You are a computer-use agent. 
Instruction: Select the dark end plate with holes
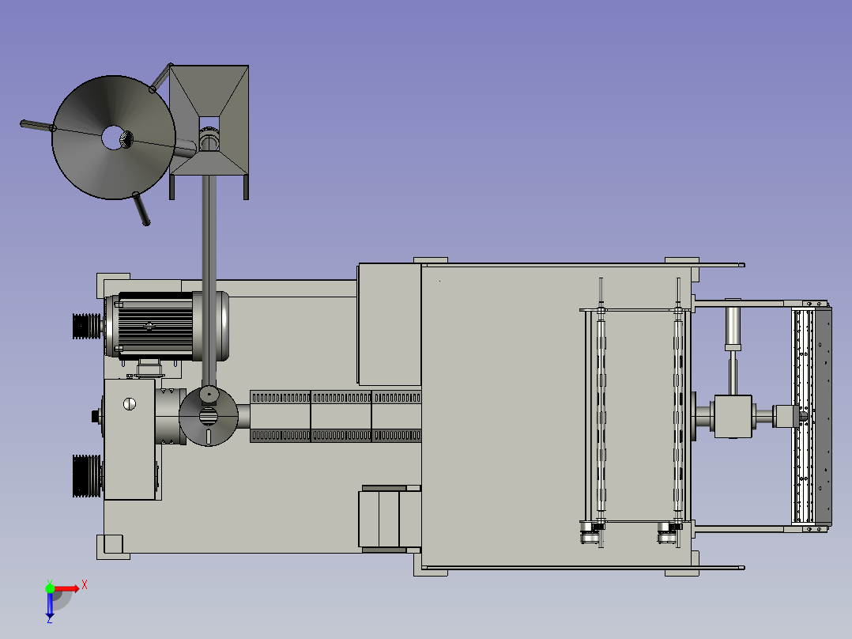pos(824,416)
